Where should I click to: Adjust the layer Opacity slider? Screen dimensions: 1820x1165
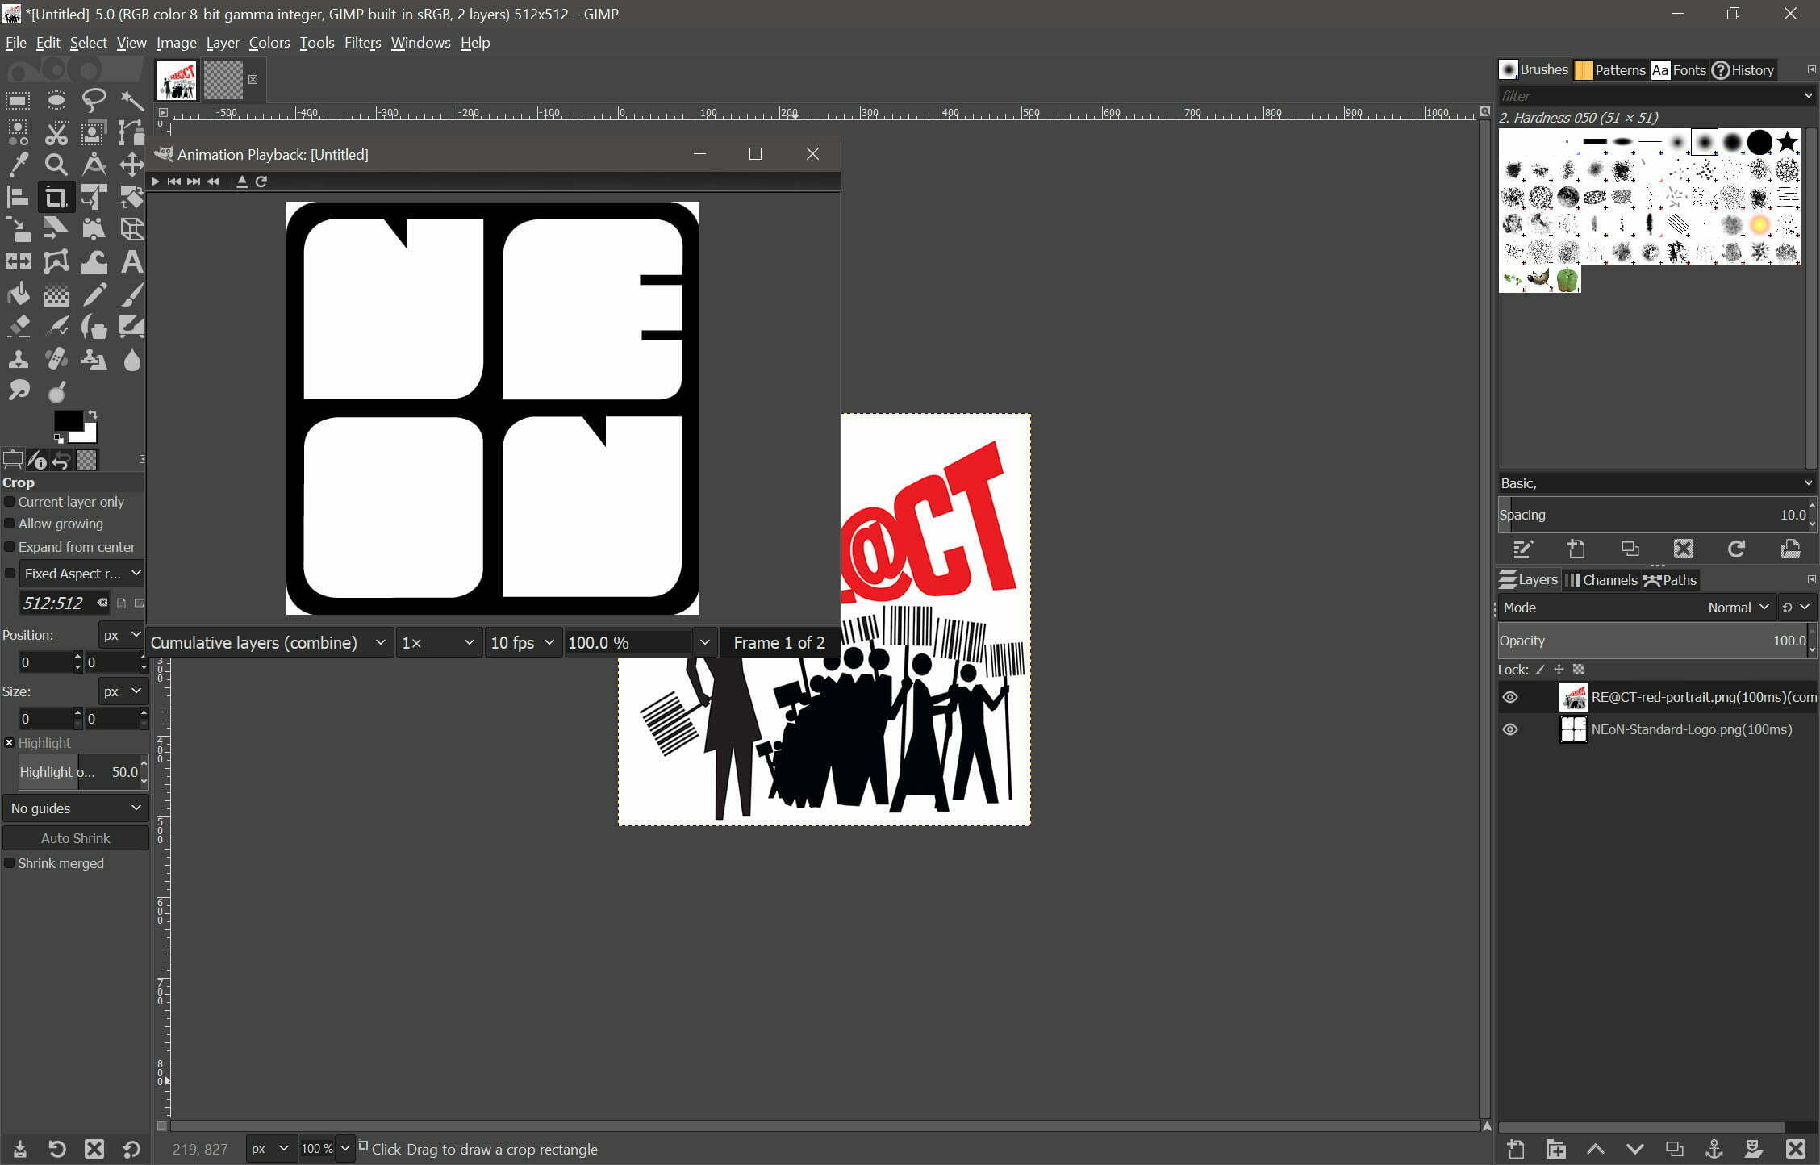[x=1652, y=641]
